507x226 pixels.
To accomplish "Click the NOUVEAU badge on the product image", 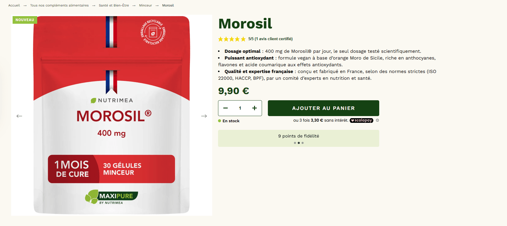I will pos(25,20).
